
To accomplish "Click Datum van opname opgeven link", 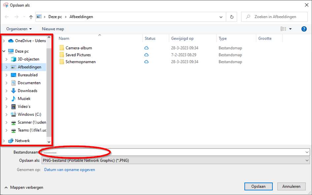I will click(69, 170).
